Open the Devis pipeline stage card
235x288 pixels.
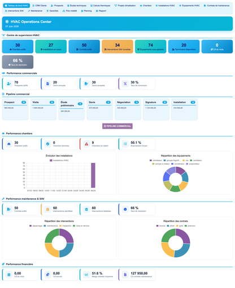[x=100, y=109]
